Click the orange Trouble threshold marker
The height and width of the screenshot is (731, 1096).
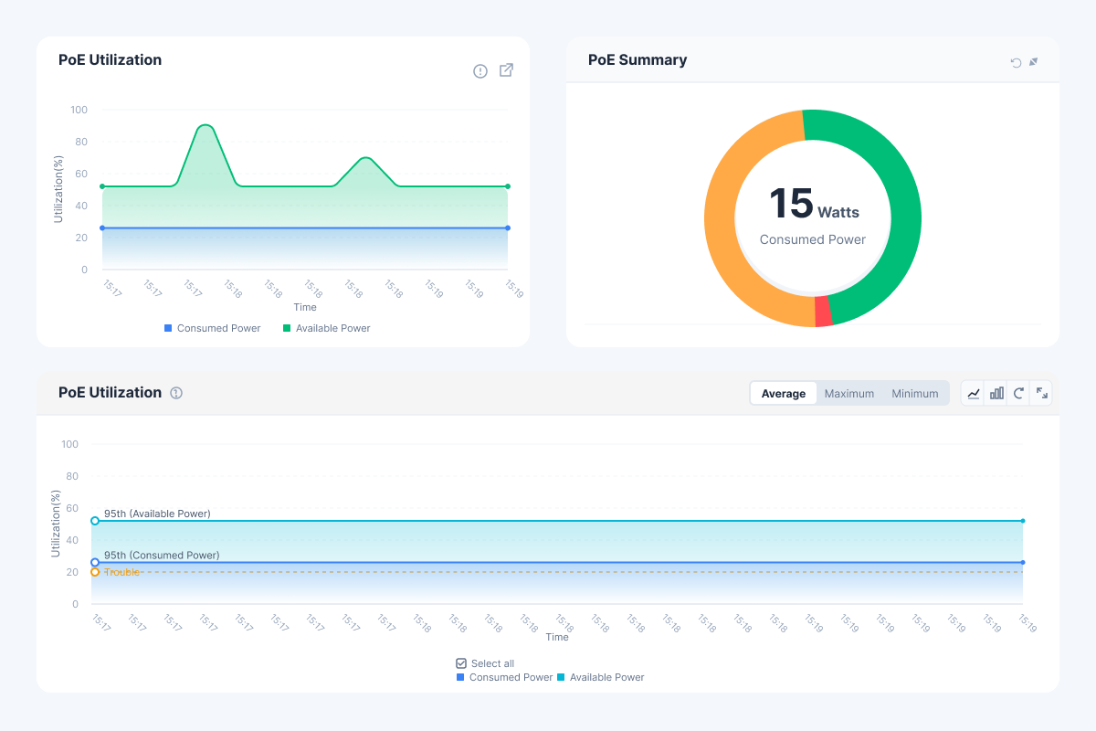coord(95,572)
